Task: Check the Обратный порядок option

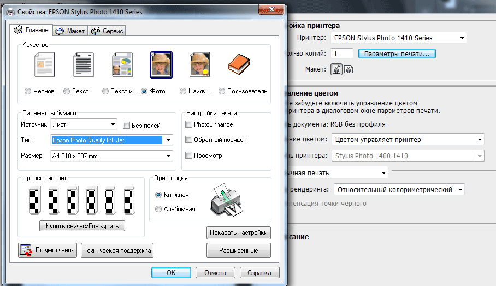Action: [188, 139]
